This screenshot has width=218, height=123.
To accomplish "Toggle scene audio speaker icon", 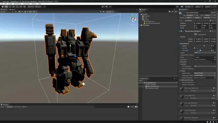I will coord(22,12).
